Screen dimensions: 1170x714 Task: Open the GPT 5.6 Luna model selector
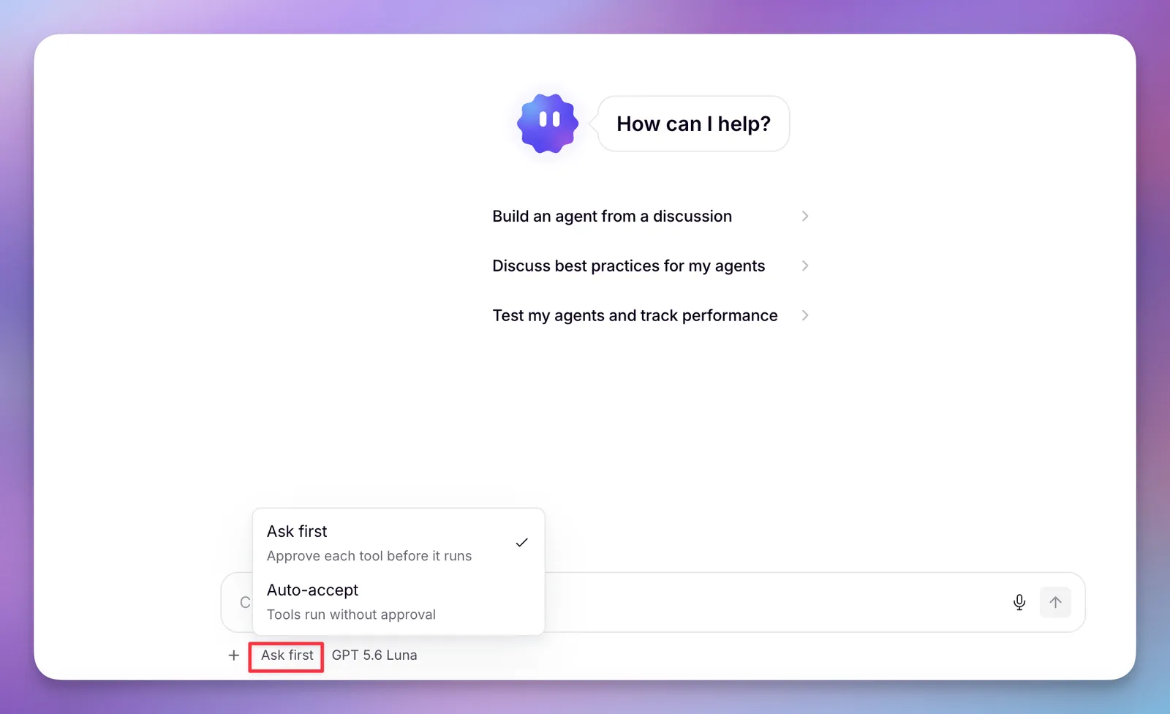click(x=374, y=655)
